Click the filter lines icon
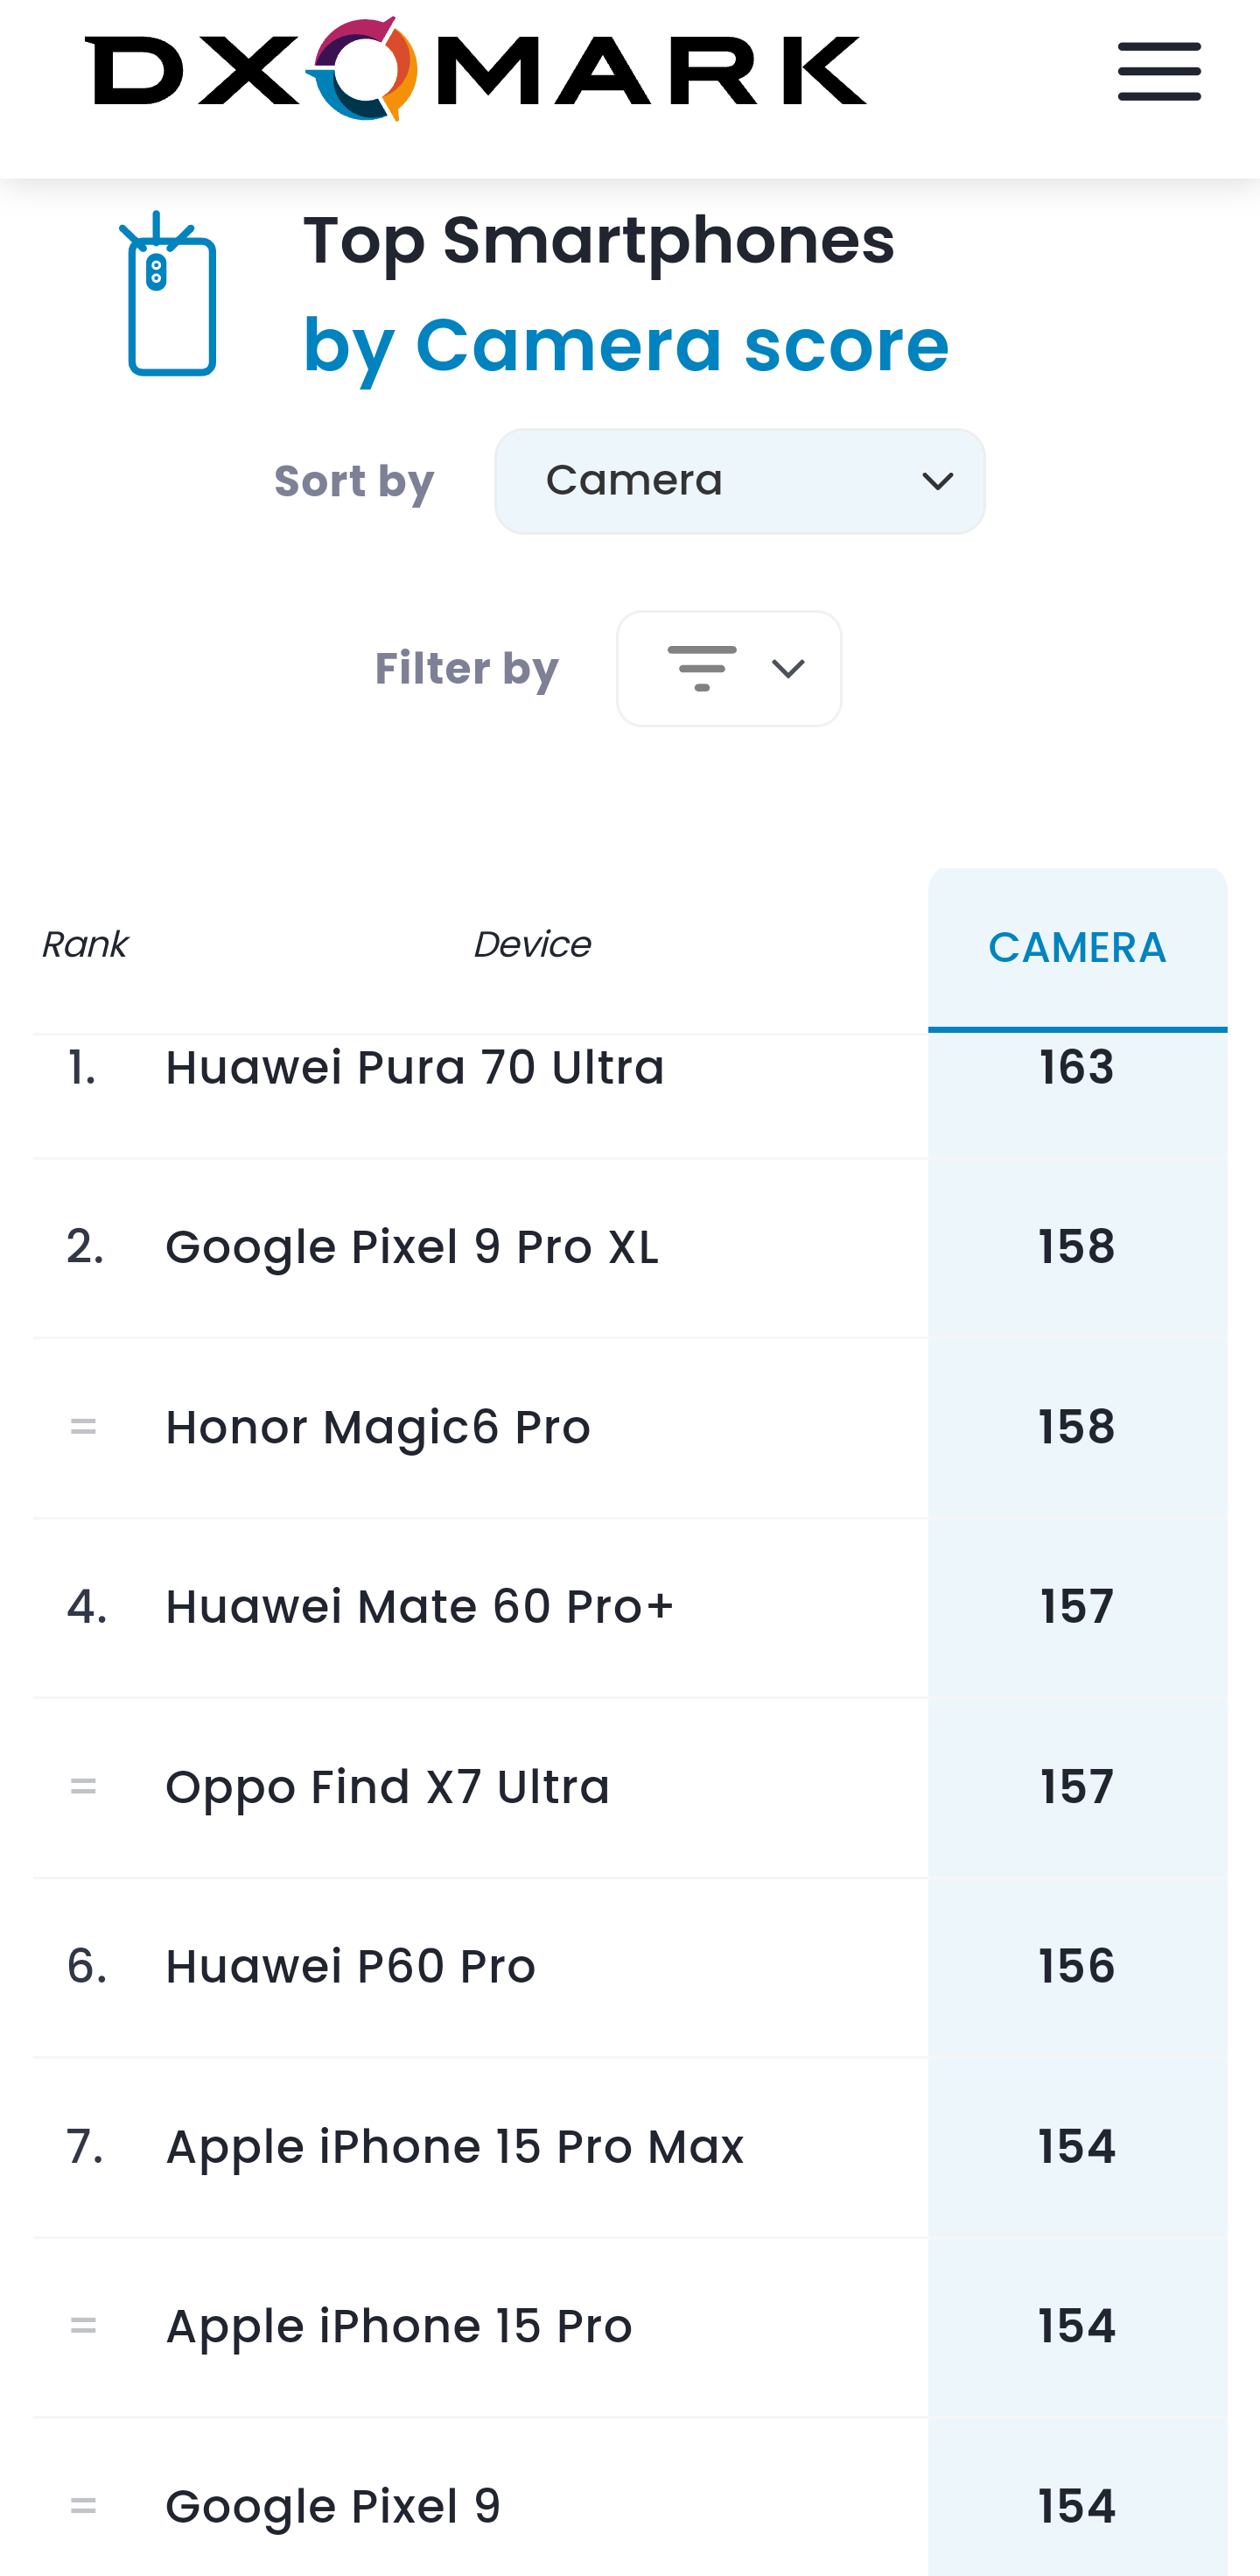Viewport: 1260px width, 2576px height. pyautogui.click(x=702, y=669)
